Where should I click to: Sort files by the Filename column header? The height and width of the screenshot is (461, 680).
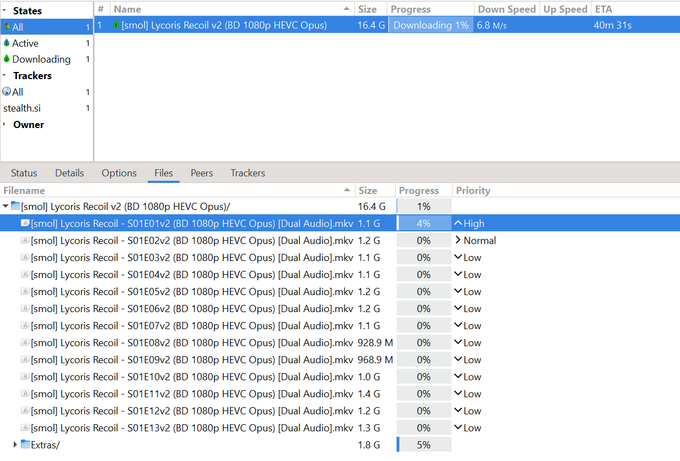(177, 191)
